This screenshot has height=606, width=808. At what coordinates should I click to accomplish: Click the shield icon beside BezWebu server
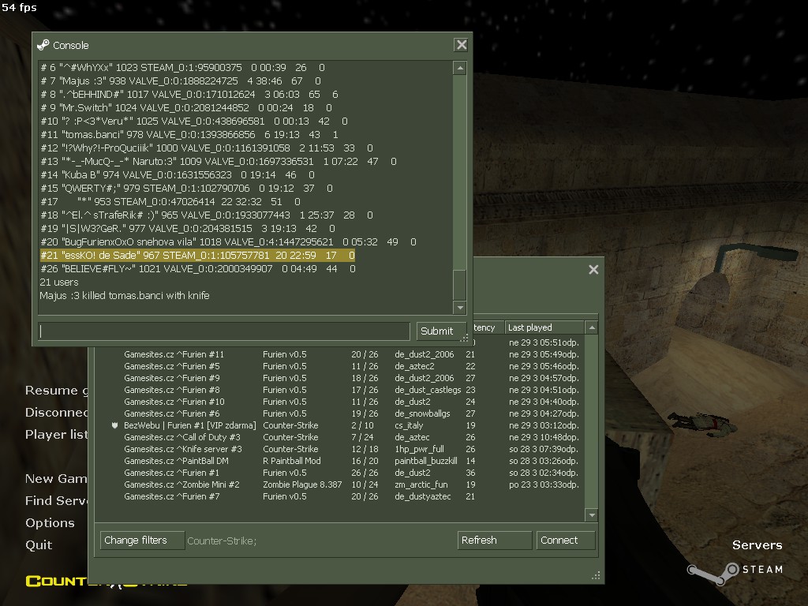click(x=115, y=425)
